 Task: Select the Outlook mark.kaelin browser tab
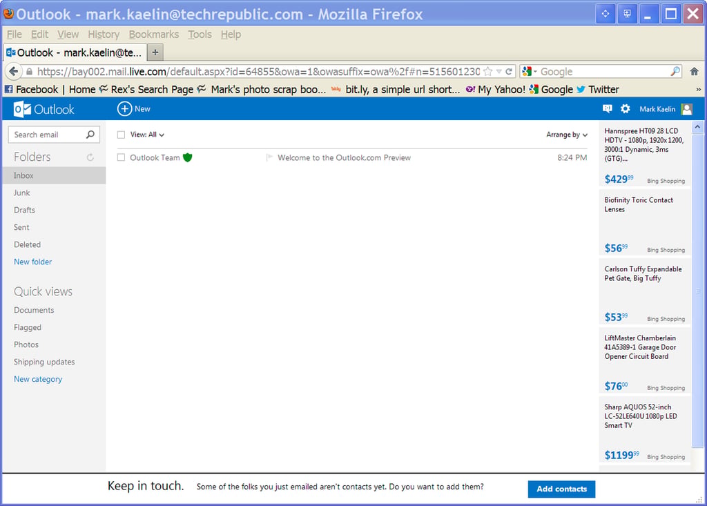(x=75, y=52)
